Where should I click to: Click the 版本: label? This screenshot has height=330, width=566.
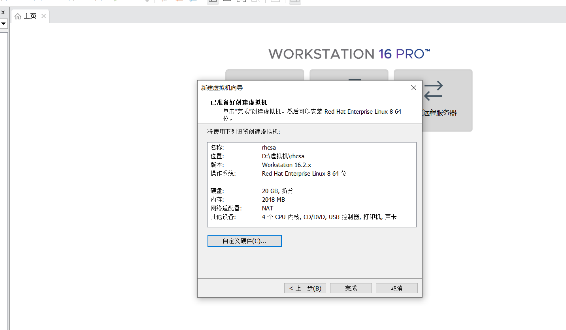point(217,165)
